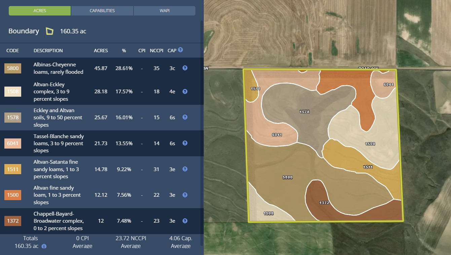The height and width of the screenshot is (255, 451).
Task: Click the 1500 orange soil code swatch
Action: click(x=13, y=195)
